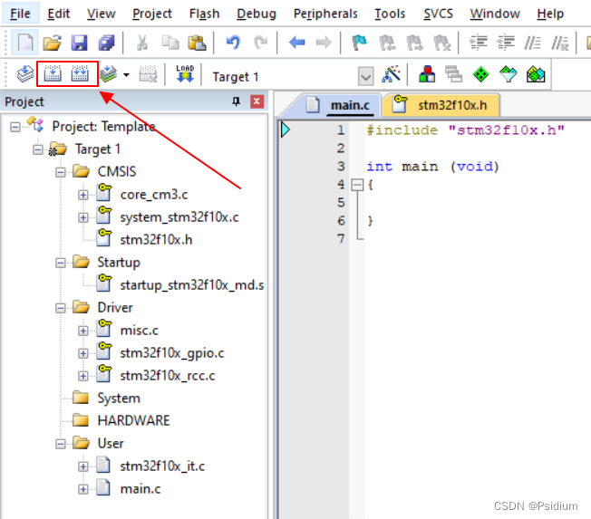Open Manage Project Items icon

pyautogui.click(x=427, y=74)
